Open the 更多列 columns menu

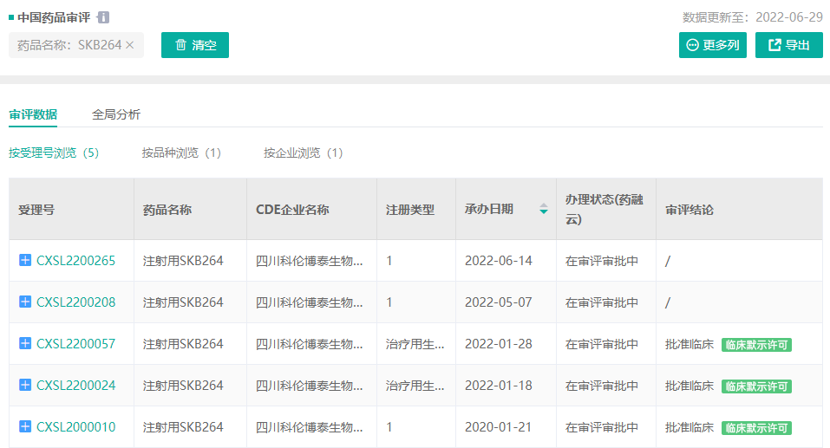point(712,45)
